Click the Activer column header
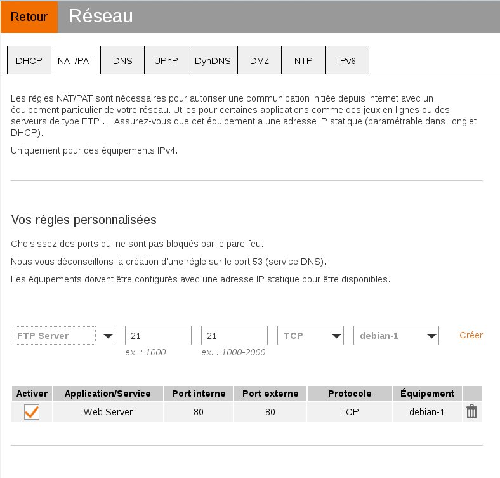The width and height of the screenshot is (500, 478). 32,394
